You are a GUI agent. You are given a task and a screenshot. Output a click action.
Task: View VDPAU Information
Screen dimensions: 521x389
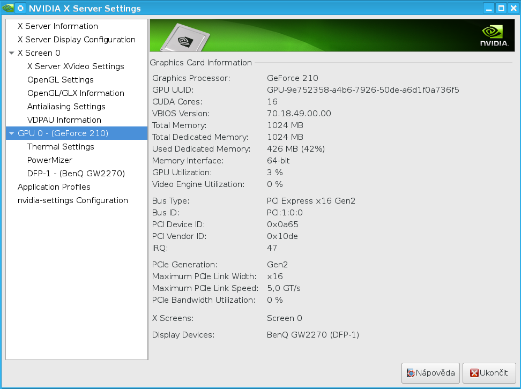point(64,120)
